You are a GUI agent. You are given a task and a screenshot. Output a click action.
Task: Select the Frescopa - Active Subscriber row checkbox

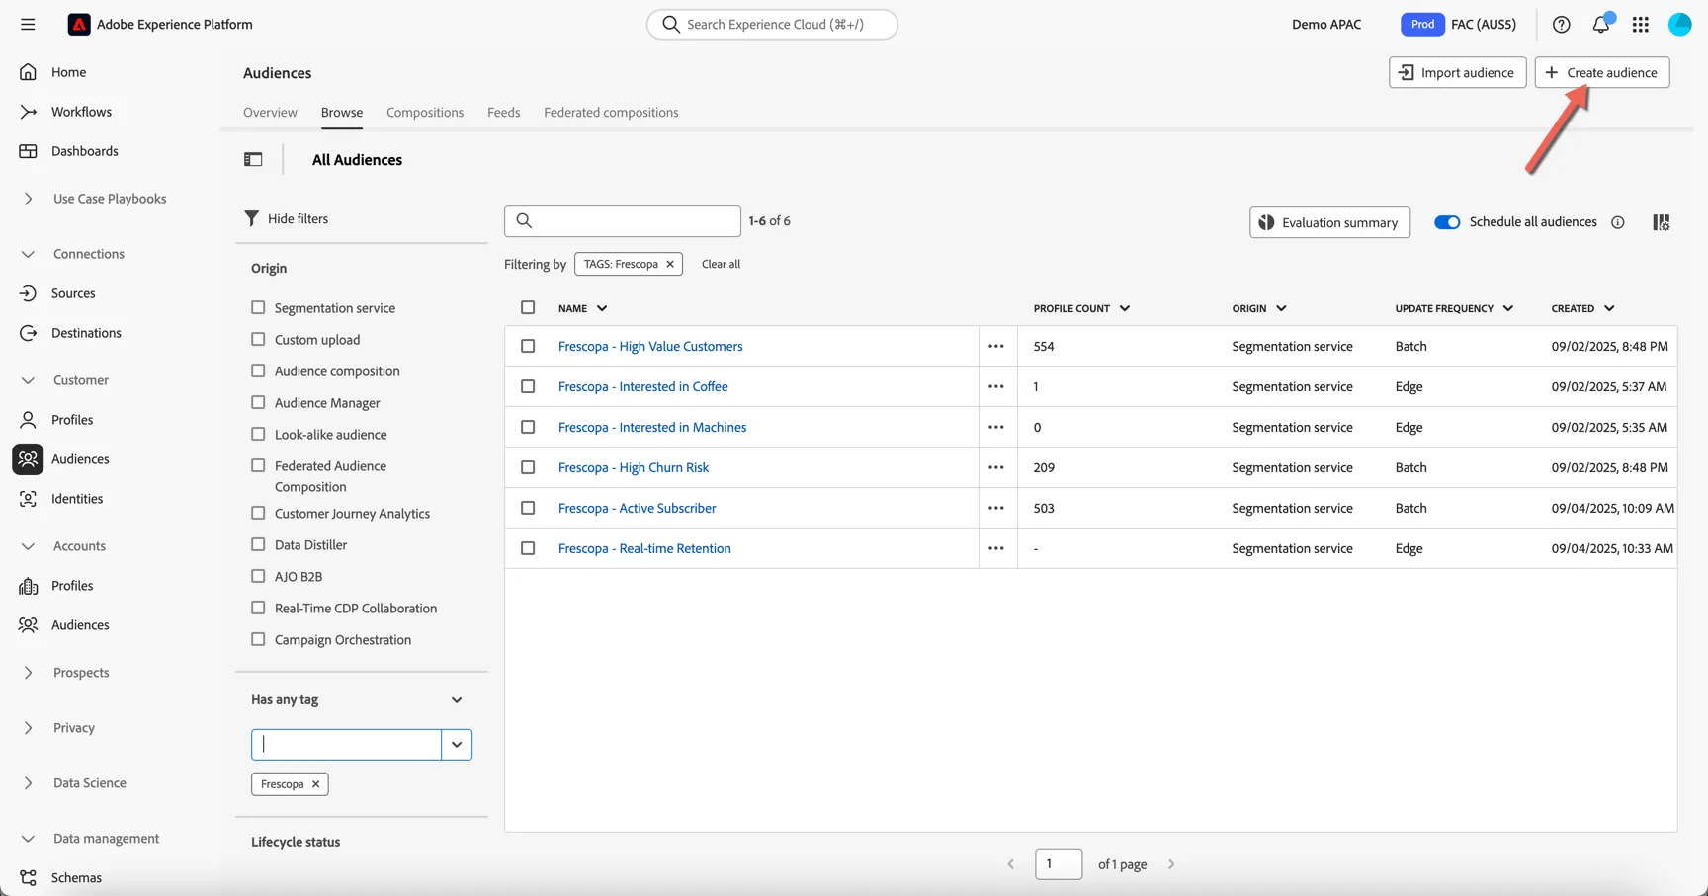coord(528,508)
